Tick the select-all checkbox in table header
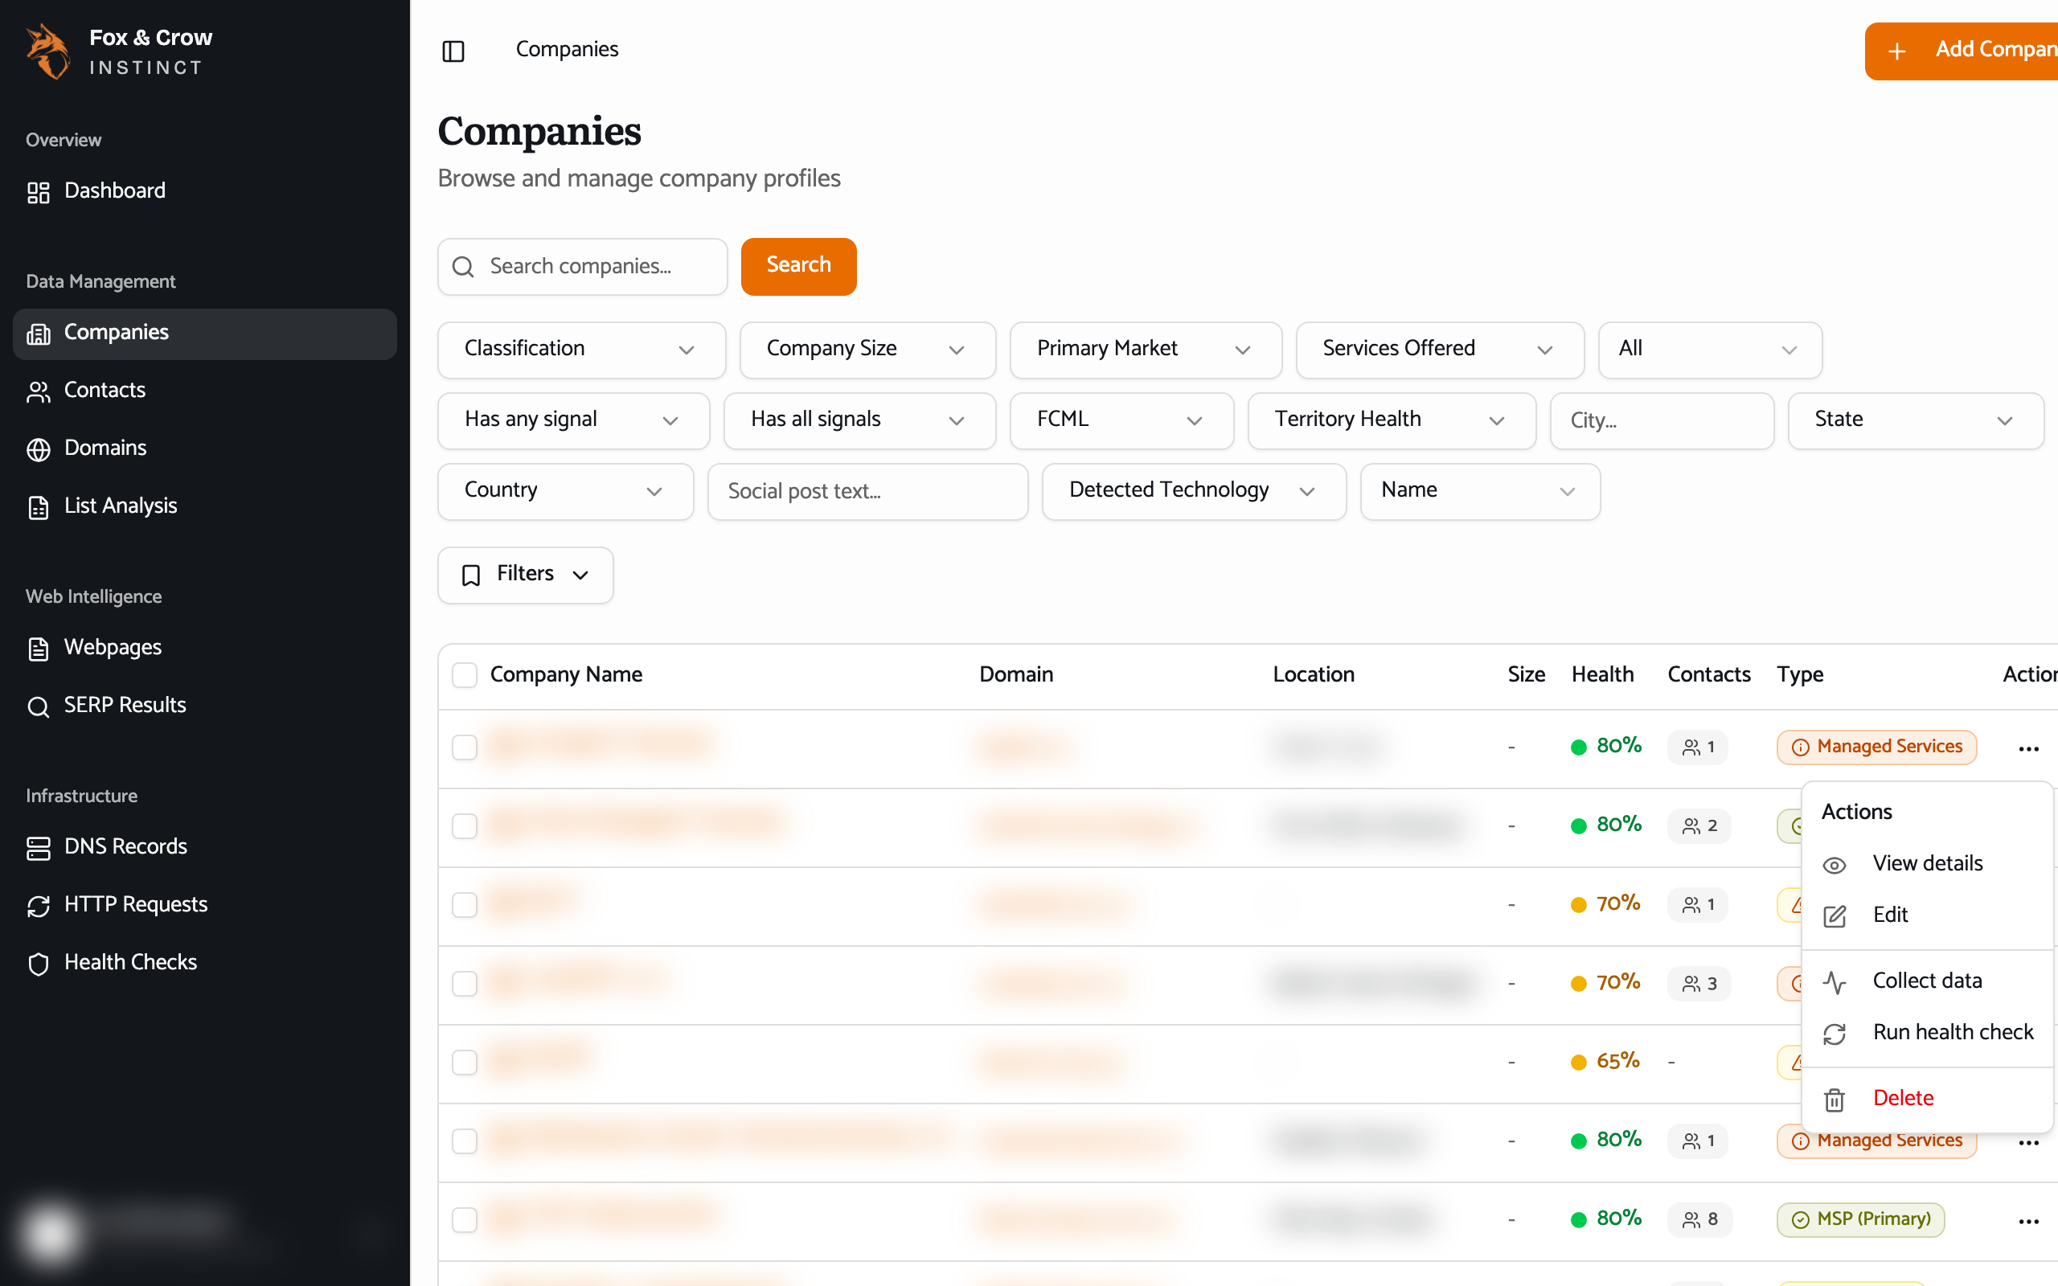2058x1286 pixels. pos(465,675)
